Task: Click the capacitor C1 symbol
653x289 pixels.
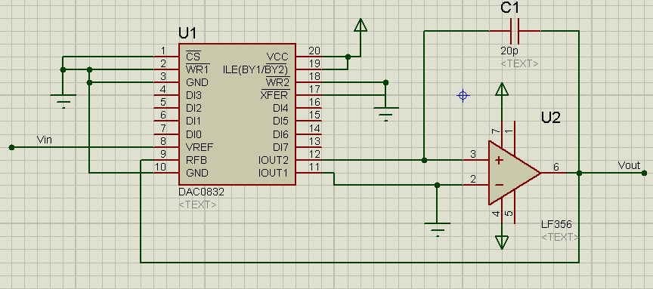Action: [x=515, y=31]
